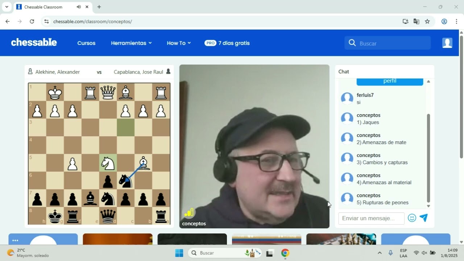The width and height of the screenshot is (464, 261).
Task: Click the page vertical scrollbar
Action: [x=461, y=96]
